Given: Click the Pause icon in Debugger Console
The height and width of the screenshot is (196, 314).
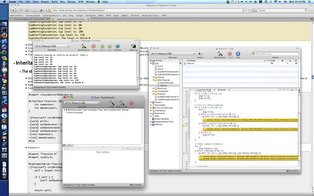Looking at the screenshot, I should 109,47.
